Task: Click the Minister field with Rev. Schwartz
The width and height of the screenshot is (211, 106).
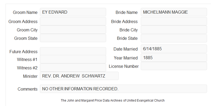Action: [79, 76]
